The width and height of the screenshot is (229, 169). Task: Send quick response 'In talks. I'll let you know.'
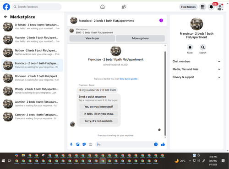coord(98,114)
